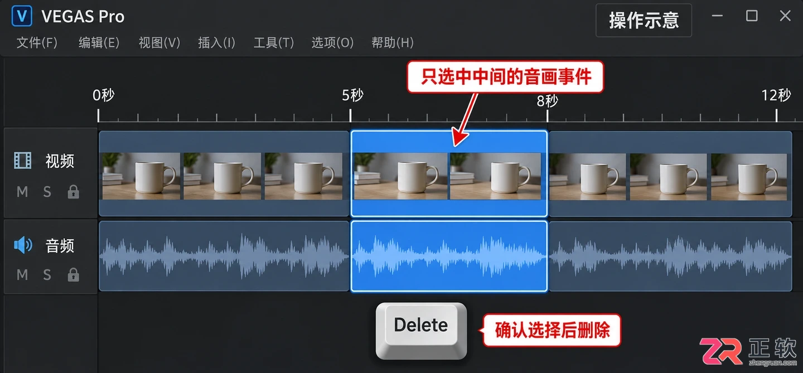Select the last audio event after 8秒

[670, 256]
